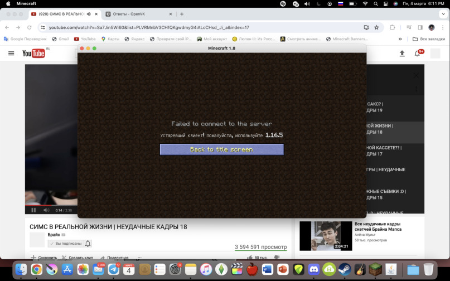Click 'Вы подписаны' subscription button
This screenshot has height=281, width=450.
[x=66, y=244]
